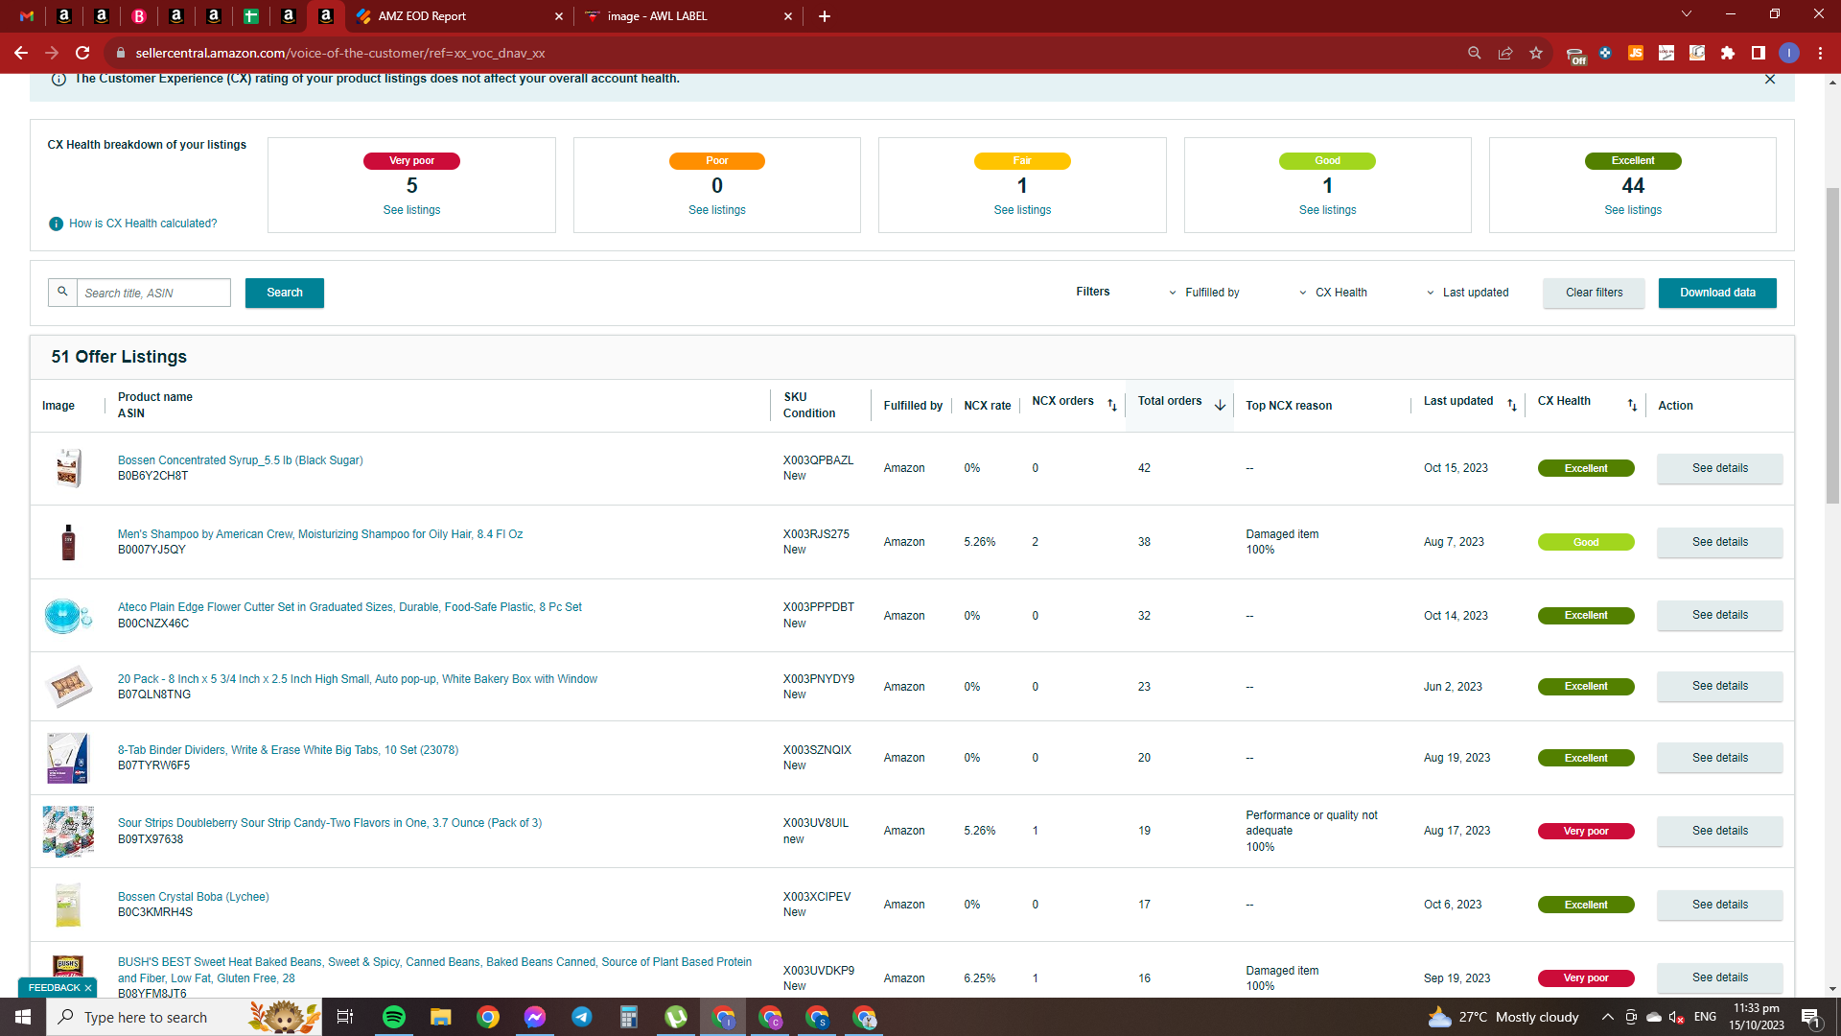Open Bossen Crystal Boba (Lychee) listing
The image size is (1841, 1036).
point(194,897)
